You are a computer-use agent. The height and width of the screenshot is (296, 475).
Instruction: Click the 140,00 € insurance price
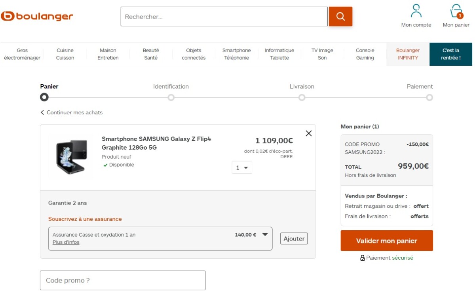[x=245, y=235]
